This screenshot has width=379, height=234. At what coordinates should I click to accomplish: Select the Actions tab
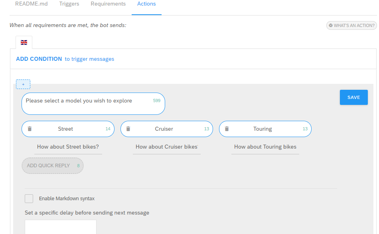point(146,4)
